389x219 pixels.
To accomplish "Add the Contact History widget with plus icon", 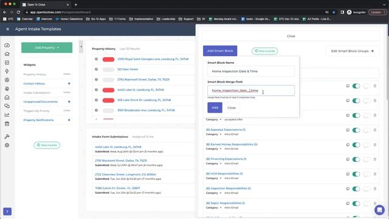I will pyautogui.click(x=69, y=84).
